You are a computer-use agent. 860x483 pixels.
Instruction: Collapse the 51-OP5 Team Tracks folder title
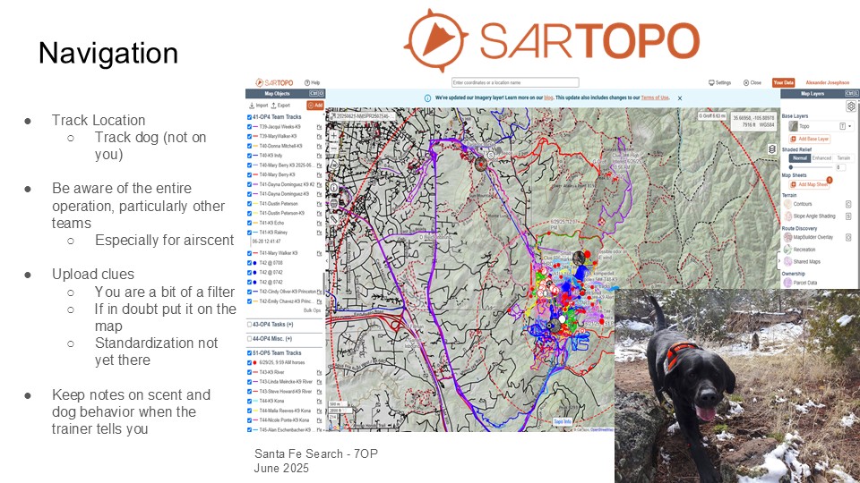coord(277,352)
